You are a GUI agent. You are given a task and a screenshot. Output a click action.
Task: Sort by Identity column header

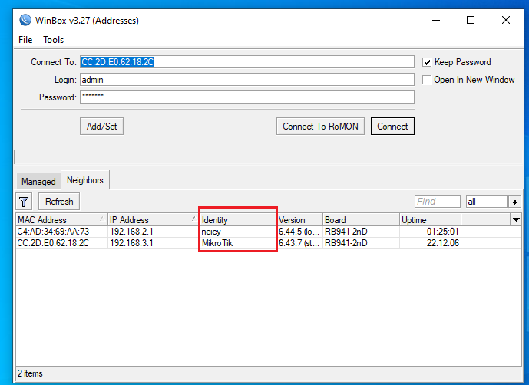[238, 220]
